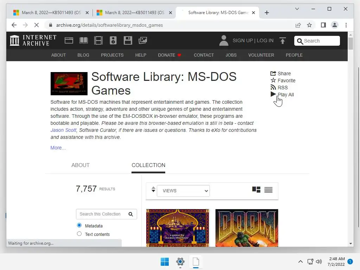Open the VOLUNTEER menu item
Screen dimensions: 360x270
pyautogui.click(x=261, y=55)
